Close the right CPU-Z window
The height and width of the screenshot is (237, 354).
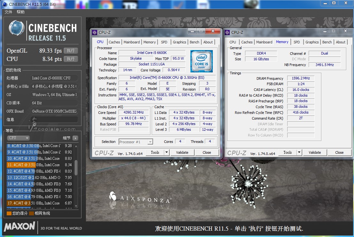click(345, 31)
